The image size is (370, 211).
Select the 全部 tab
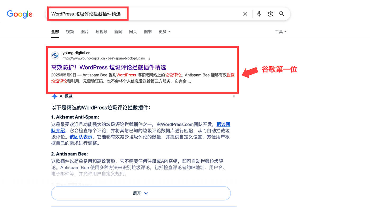click(x=55, y=32)
